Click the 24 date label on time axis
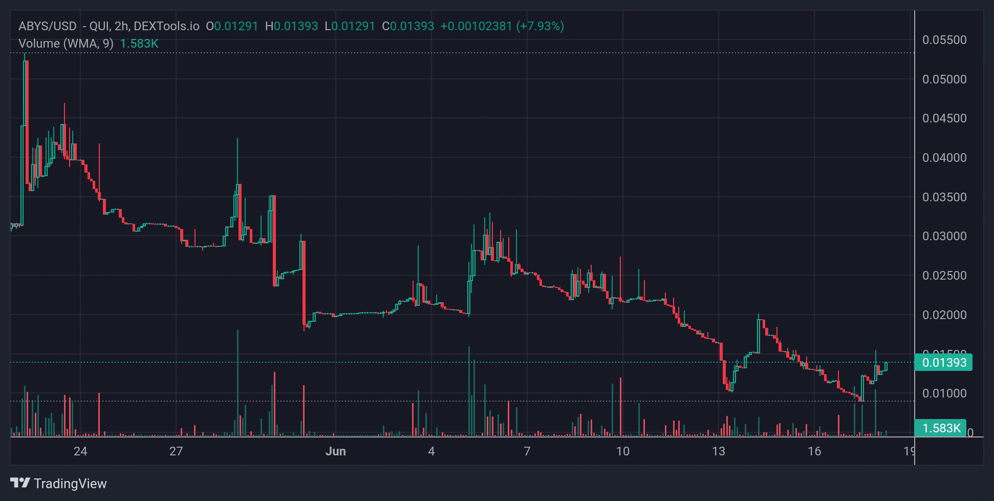Image resolution: width=994 pixels, height=501 pixels. [x=80, y=451]
